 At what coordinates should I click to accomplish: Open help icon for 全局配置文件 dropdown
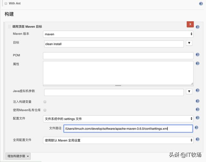197,139
